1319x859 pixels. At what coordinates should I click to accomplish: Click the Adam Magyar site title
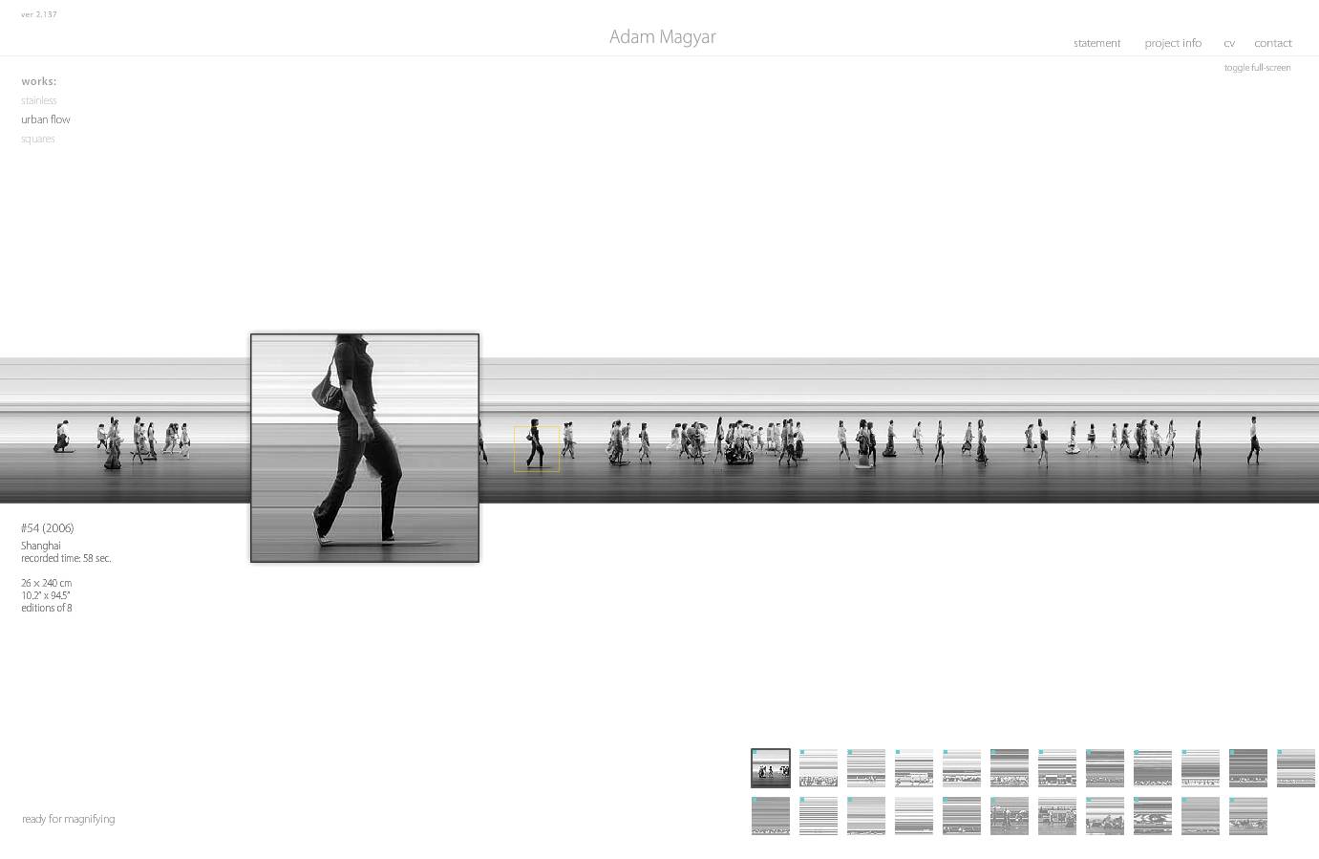click(663, 37)
